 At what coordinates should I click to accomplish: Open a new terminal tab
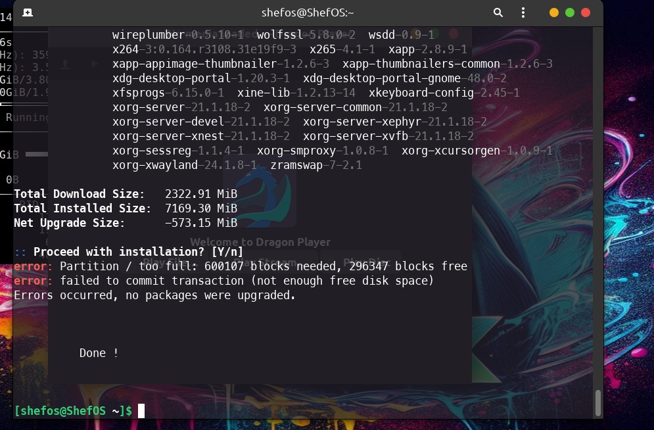coord(28,12)
